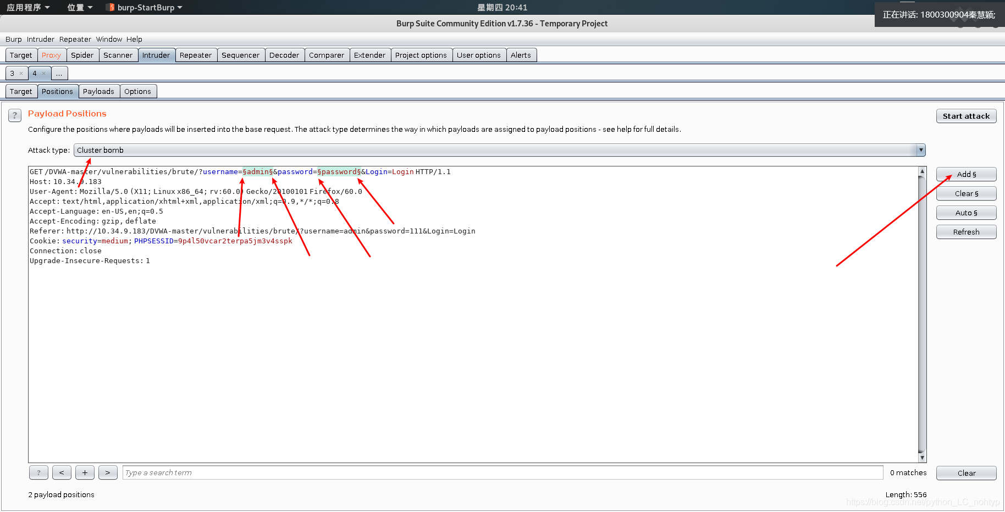Switch to the Decoder tab
1005x512 pixels.
pyautogui.click(x=284, y=55)
